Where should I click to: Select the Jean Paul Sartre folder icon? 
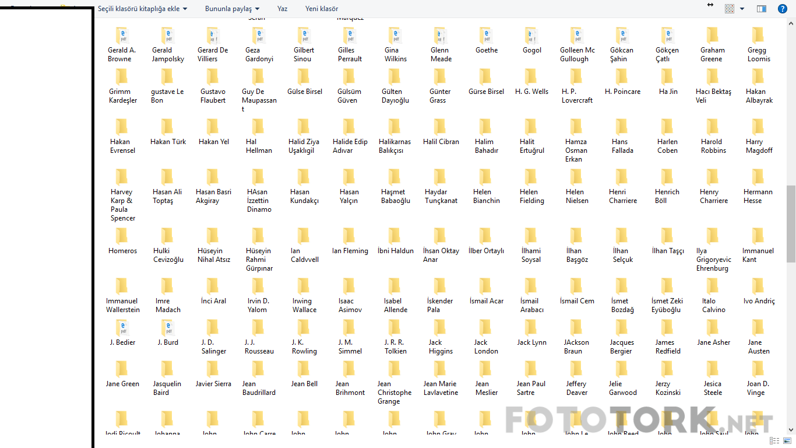531,369
